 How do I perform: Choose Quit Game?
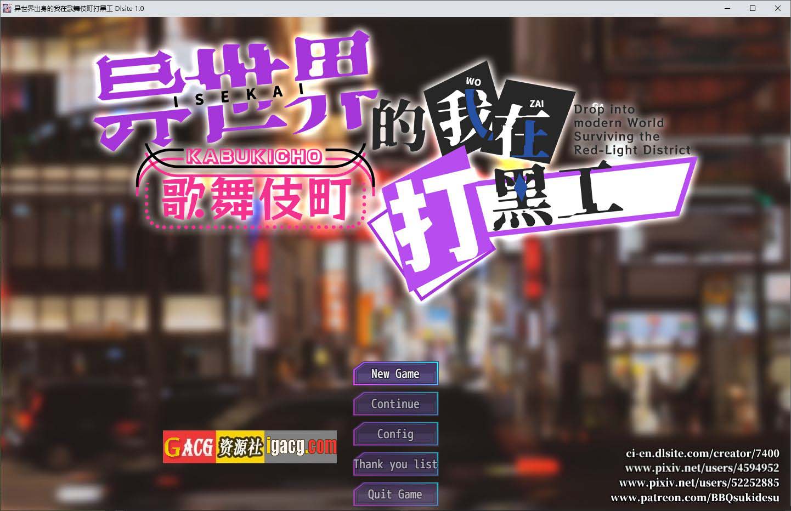point(395,495)
